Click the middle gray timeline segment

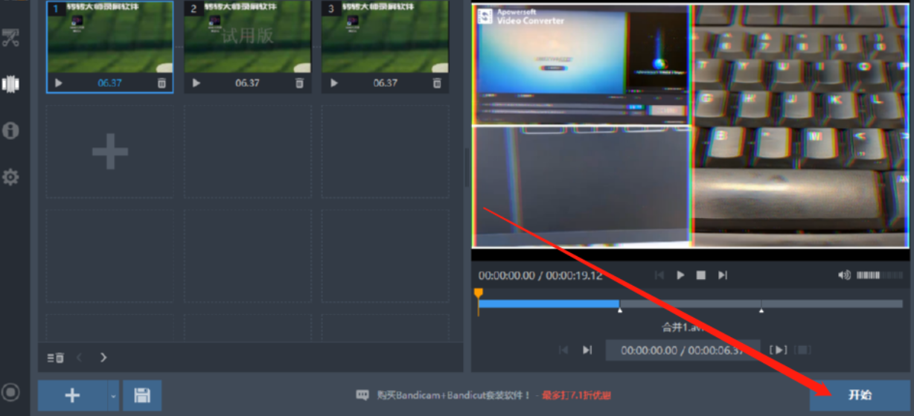coord(690,304)
